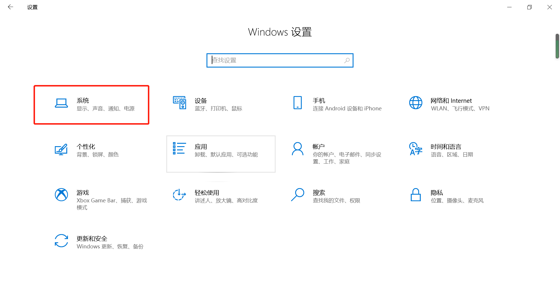Click 你的帐户、电子邮件、同步设置 description

tap(347, 158)
